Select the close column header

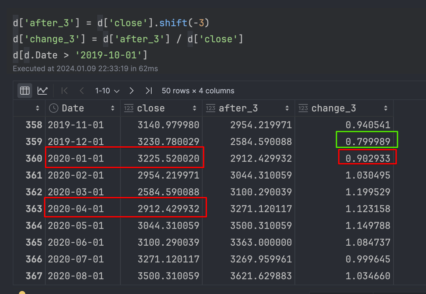[x=161, y=108]
